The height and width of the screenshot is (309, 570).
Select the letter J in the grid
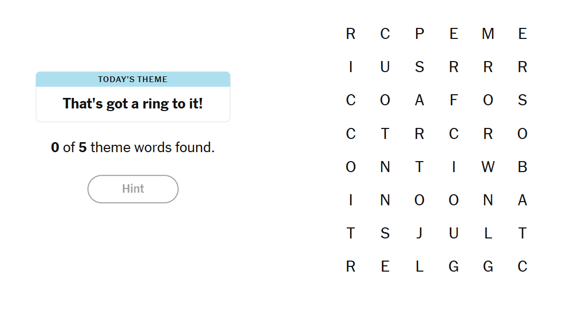[419, 233]
